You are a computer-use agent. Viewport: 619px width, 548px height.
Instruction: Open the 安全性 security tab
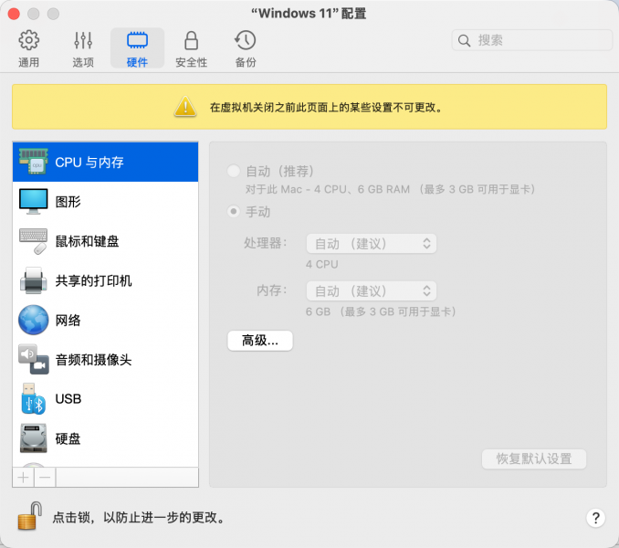pos(191,48)
